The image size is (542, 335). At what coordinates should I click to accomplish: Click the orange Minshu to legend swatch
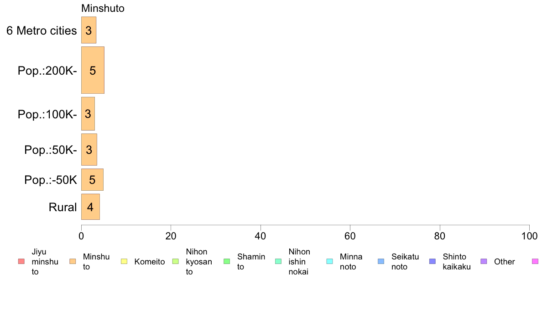[x=73, y=262]
